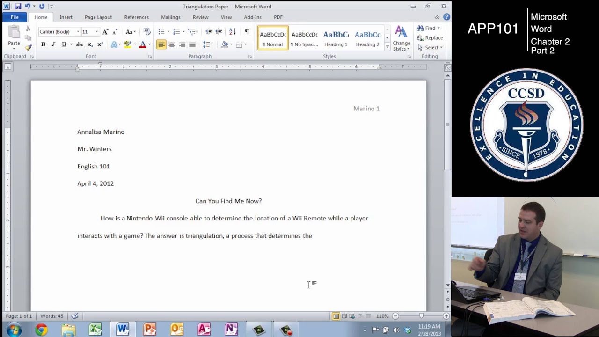Increase paragraph indent
599x337 pixels.
click(x=219, y=32)
